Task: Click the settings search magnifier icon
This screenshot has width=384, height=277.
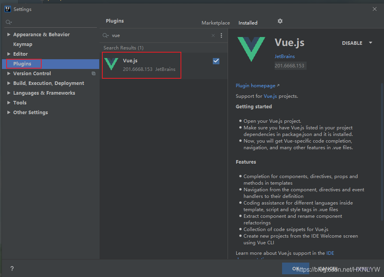Action: coord(9,22)
